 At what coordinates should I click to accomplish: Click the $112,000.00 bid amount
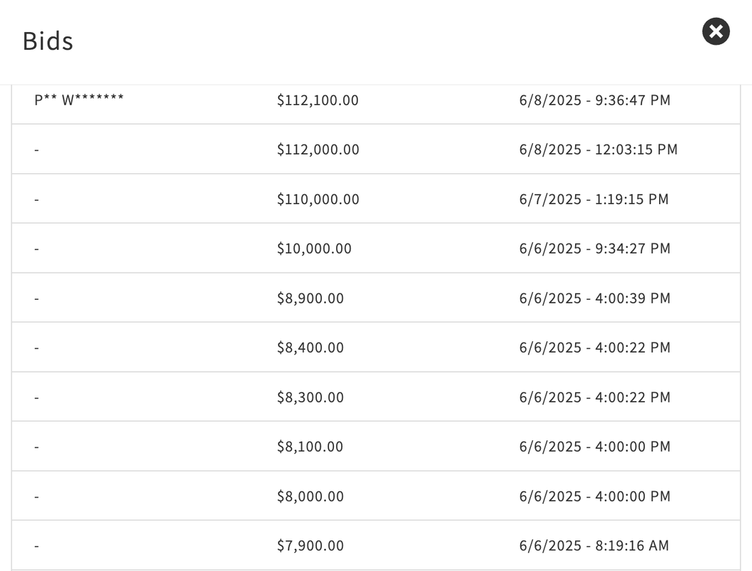click(x=317, y=150)
